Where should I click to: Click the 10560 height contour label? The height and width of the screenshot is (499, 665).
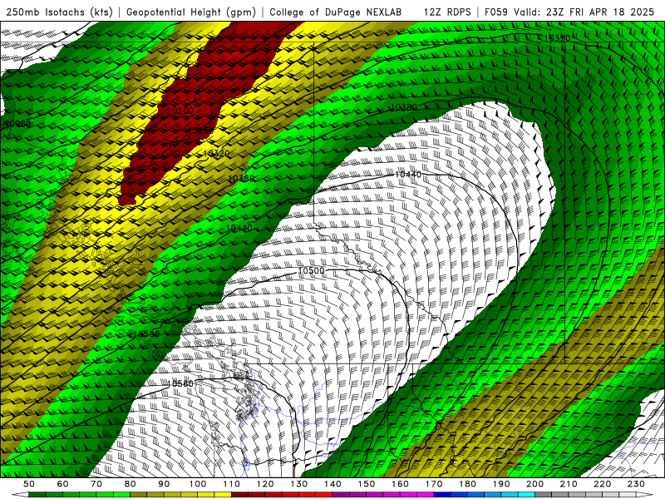point(180,383)
